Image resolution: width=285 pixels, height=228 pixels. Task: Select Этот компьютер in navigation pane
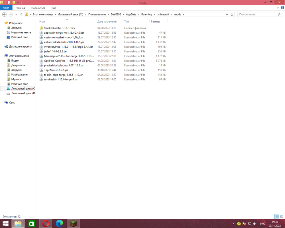pyautogui.click(x=19, y=56)
